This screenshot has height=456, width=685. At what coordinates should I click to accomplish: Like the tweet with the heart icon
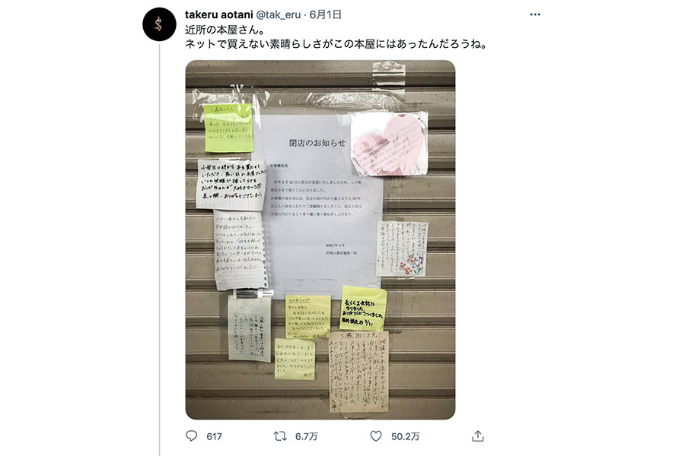[x=376, y=436]
